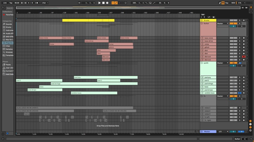Open MIDI map mode
Screen dimensions: 254x142
point(233,3)
